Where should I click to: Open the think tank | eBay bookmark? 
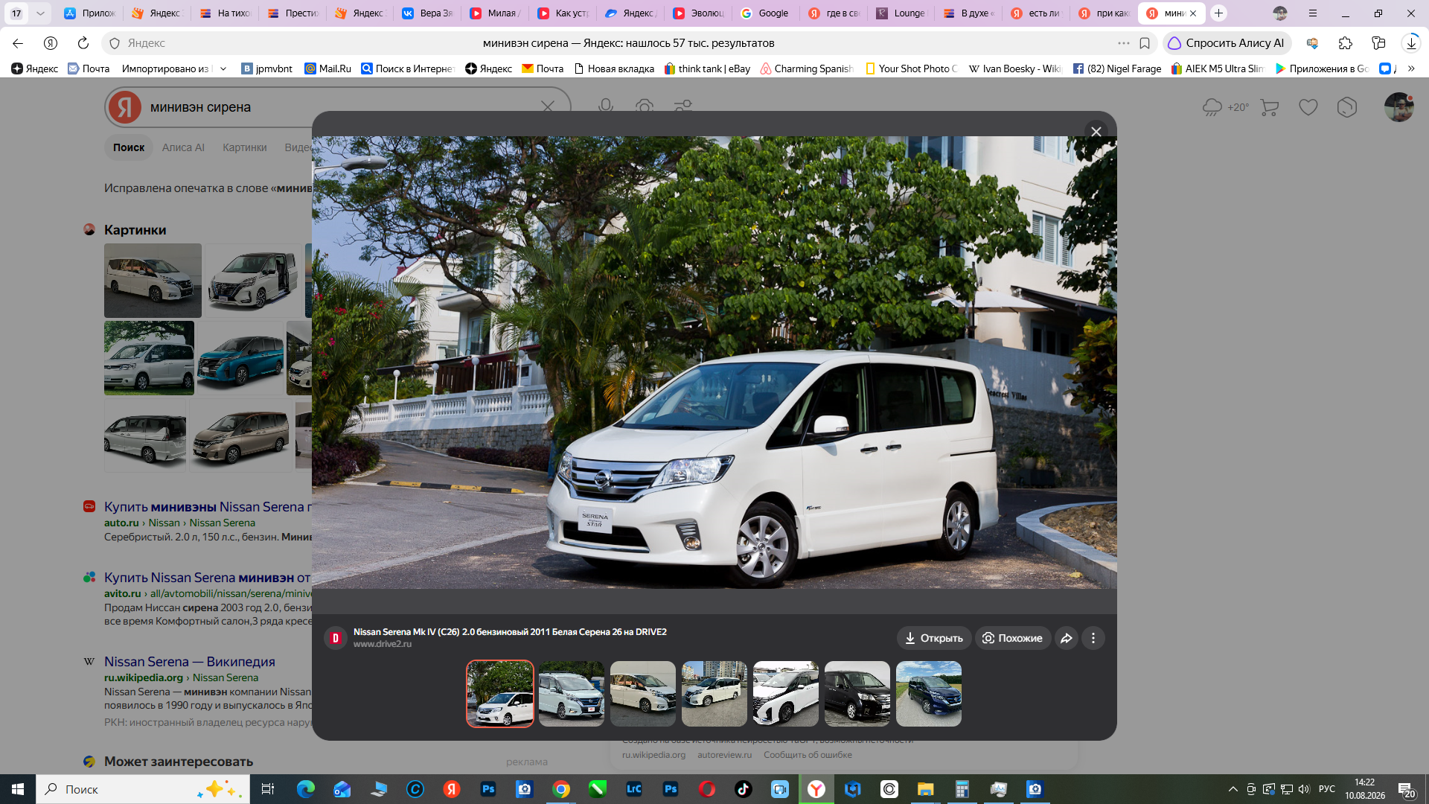[x=707, y=68]
